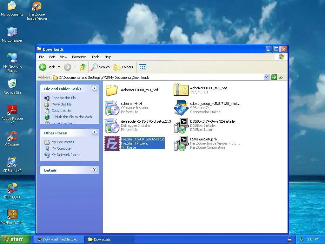Image resolution: width=325 pixels, height=244 pixels.
Task: Expand the Details panel
Action: click(94, 170)
